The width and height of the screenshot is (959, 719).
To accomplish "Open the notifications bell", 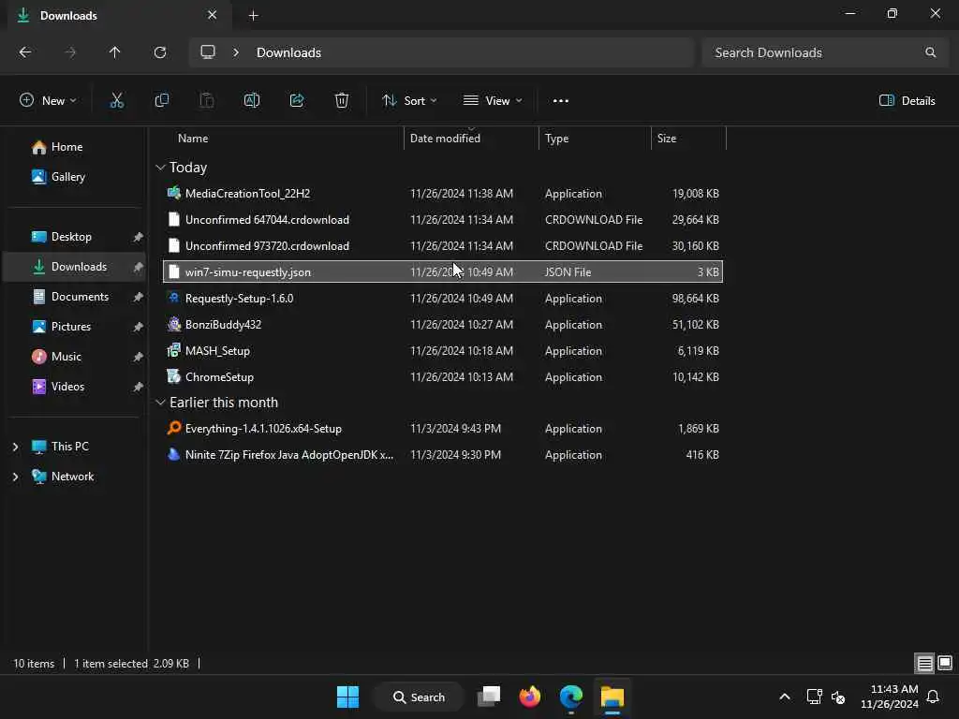I will point(934,697).
